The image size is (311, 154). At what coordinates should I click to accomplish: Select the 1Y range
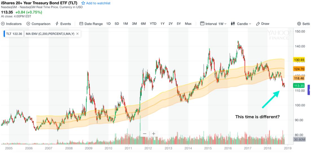pyautogui.click(x=163, y=24)
